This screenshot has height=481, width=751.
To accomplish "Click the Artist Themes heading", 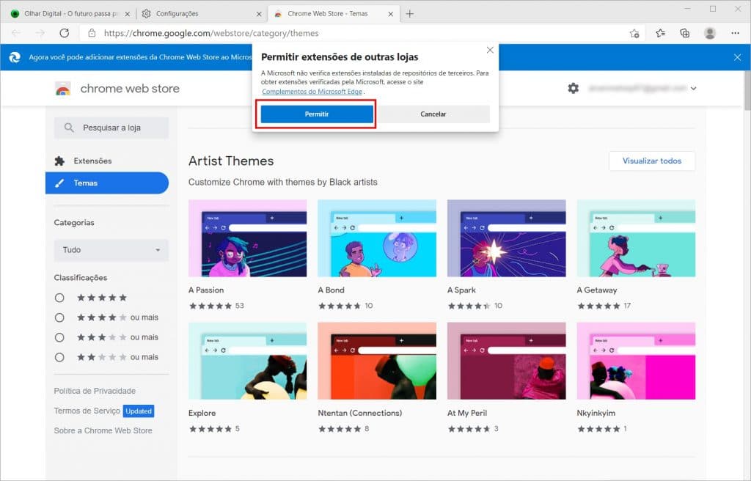I will tap(231, 161).
